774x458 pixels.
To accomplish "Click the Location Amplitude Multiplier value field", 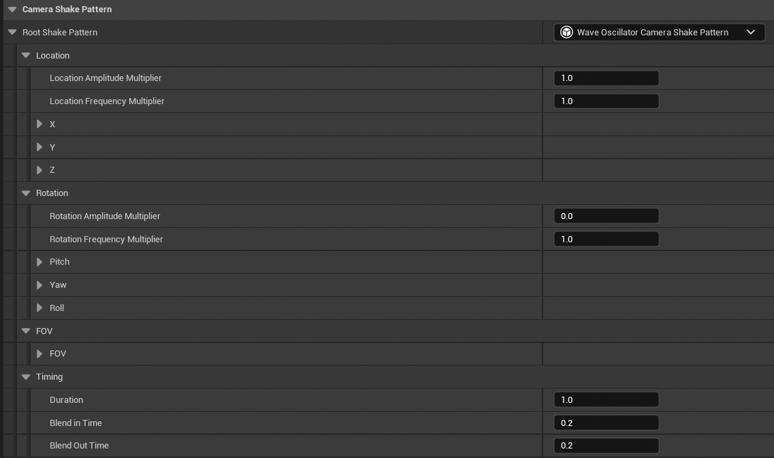I will pyautogui.click(x=606, y=78).
